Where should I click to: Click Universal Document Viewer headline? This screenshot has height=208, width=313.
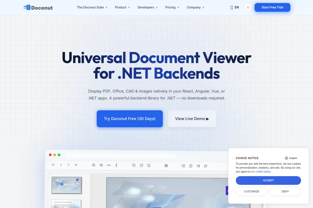(156, 65)
